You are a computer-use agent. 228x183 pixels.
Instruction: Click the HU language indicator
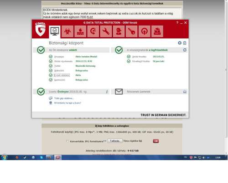[x=186, y=157]
